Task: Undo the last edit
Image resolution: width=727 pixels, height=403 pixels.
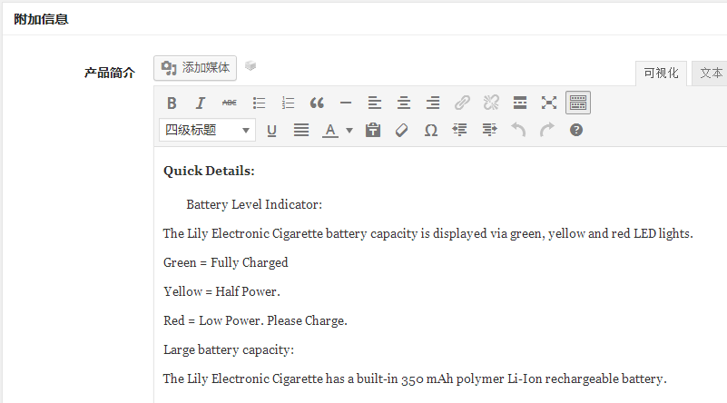Action: click(518, 131)
